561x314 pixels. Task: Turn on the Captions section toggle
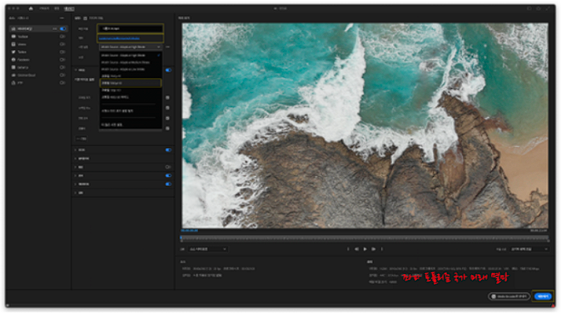(x=168, y=167)
